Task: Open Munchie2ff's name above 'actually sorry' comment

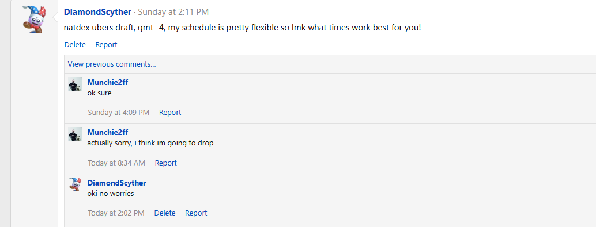Action: 108,132
